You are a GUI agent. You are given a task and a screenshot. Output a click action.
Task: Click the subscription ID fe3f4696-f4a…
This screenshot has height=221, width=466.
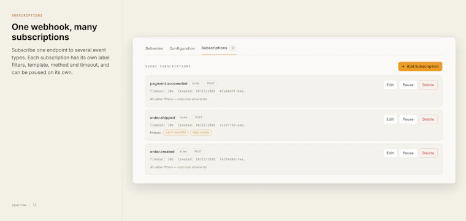[232, 159]
